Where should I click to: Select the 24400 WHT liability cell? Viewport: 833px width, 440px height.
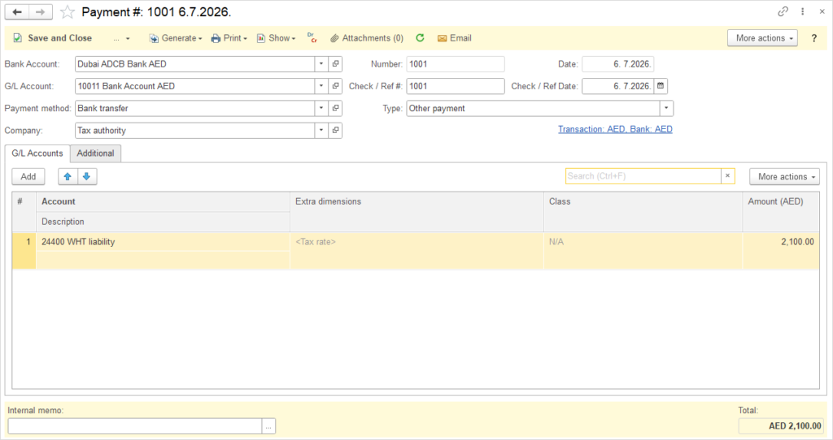[163, 242]
